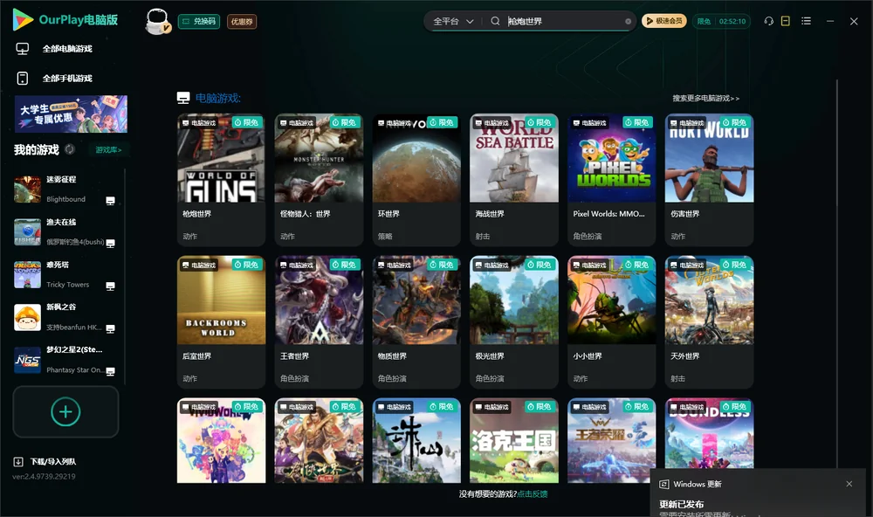This screenshot has height=517, width=873.
Task: Click the 下载/导入列队 download icon
Action: point(18,461)
